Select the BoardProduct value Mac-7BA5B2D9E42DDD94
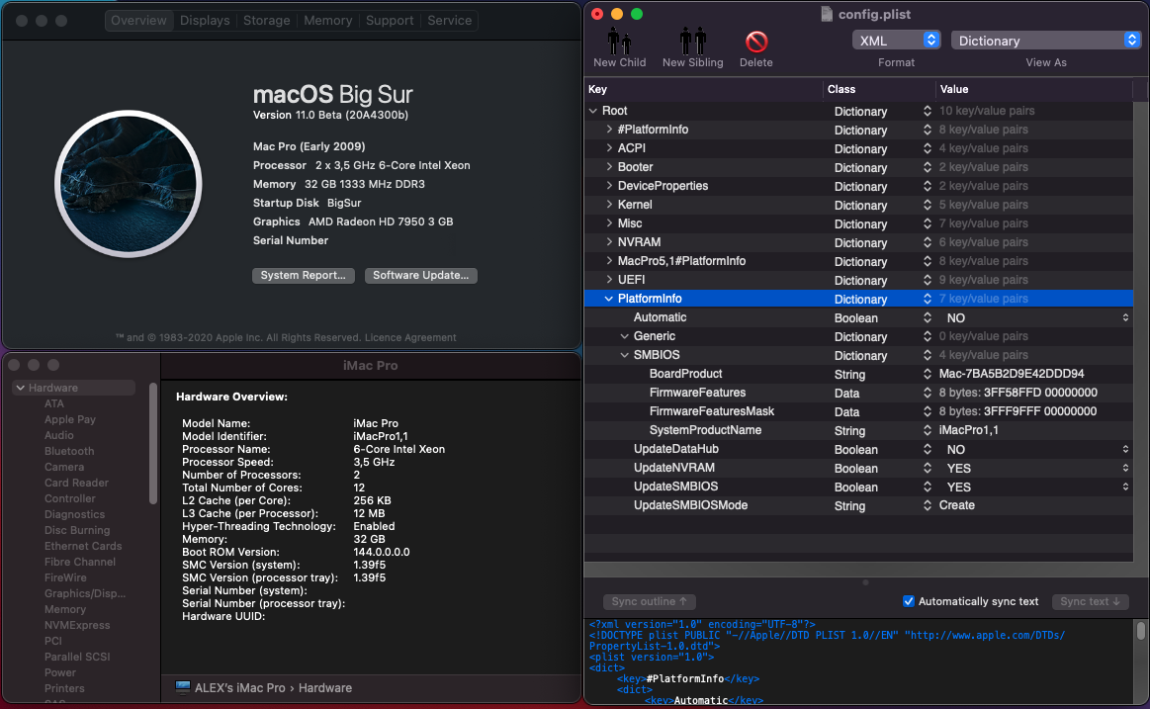Image resolution: width=1150 pixels, height=709 pixels. pos(1012,374)
